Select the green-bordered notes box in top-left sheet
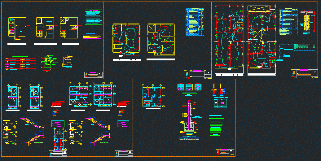 [93, 17]
